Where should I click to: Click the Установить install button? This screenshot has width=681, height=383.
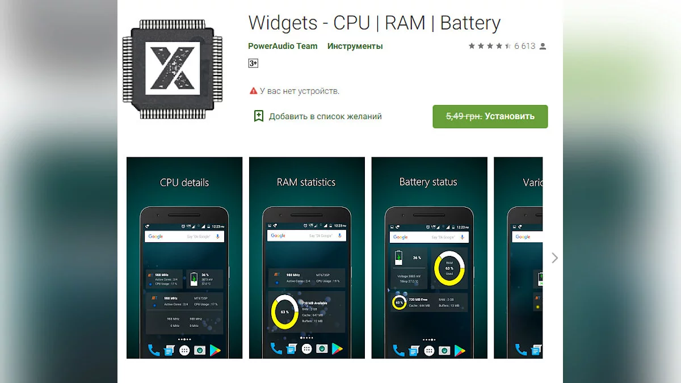tap(490, 116)
